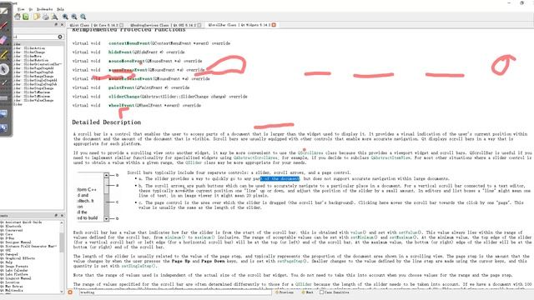Viewport: 534px width, 300px height.
Task: Open the wheelEvent function link
Action: (x=121, y=105)
